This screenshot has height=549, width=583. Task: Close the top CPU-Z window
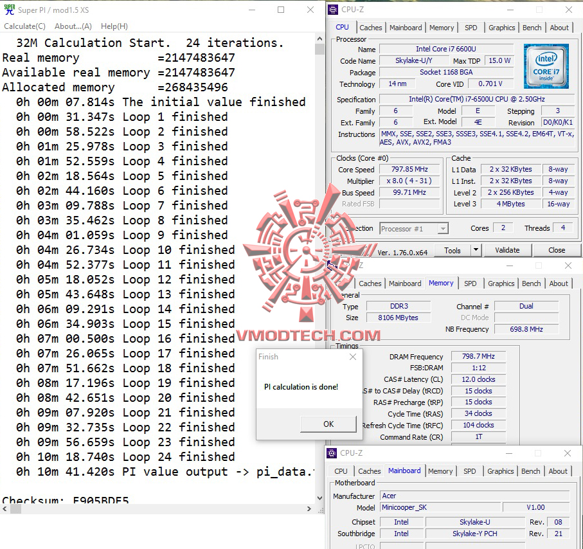point(568,10)
